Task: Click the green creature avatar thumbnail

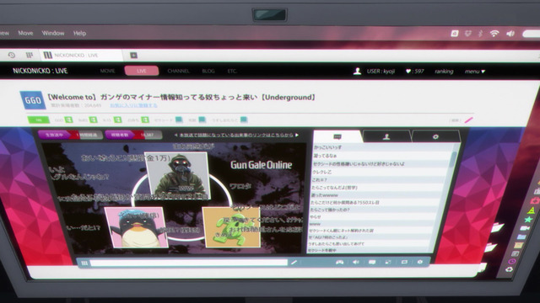Action: coord(231,227)
